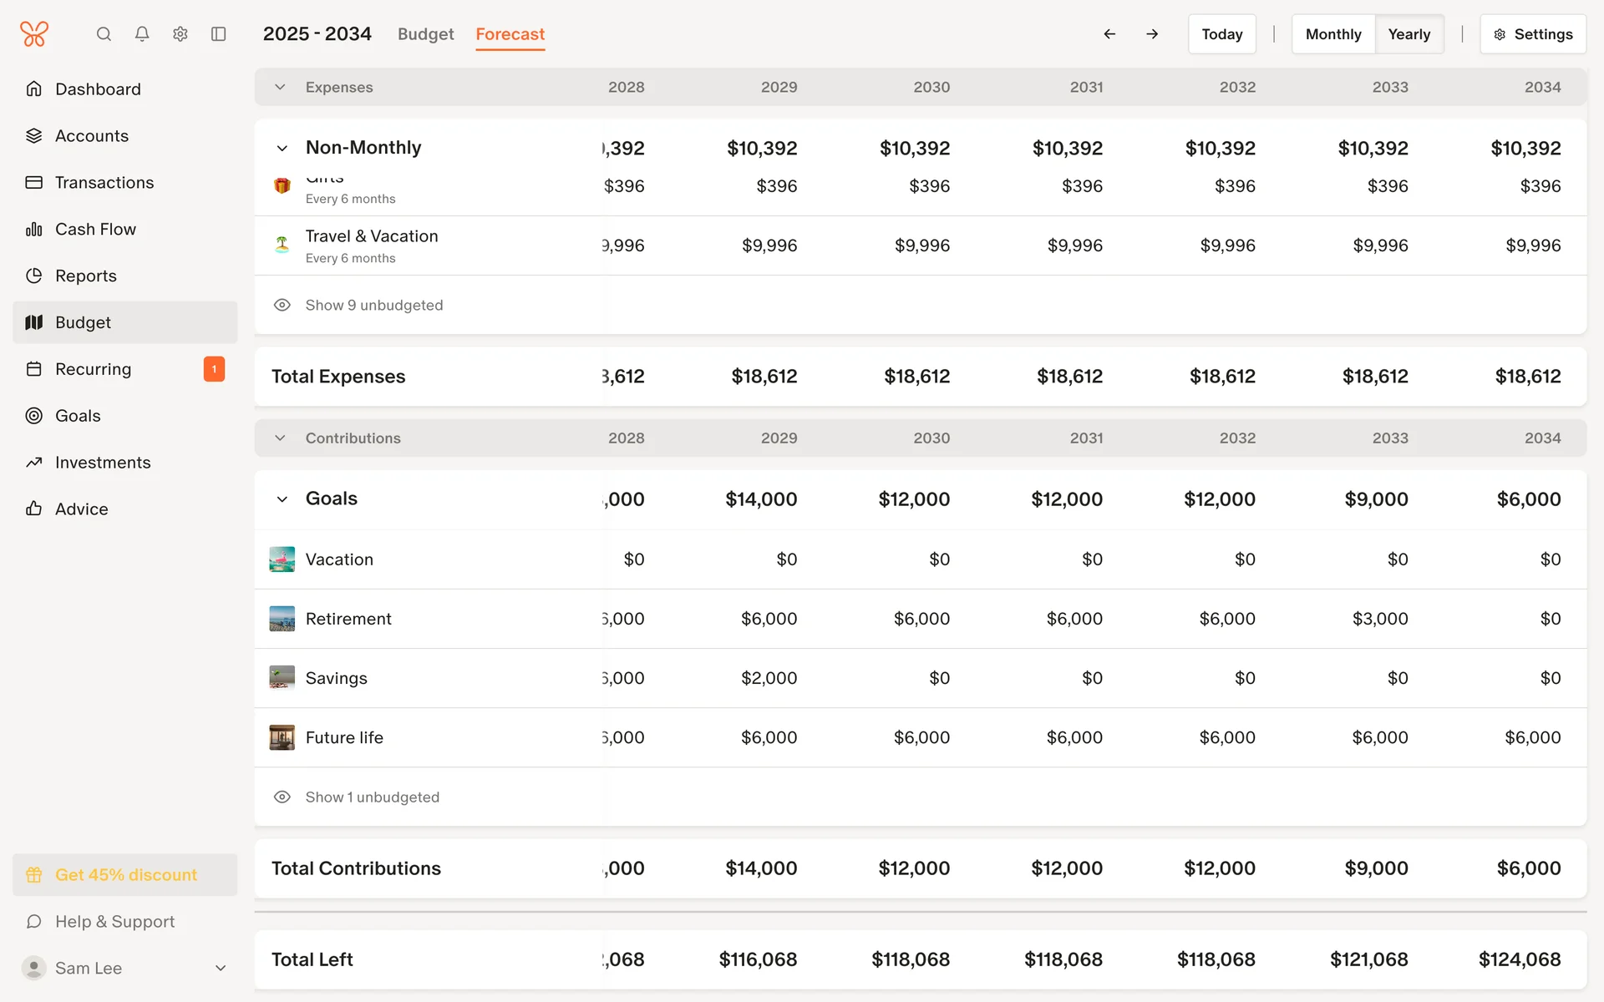Collapse the Goals contributions group
This screenshot has width=1604, height=1002.
pos(282,499)
